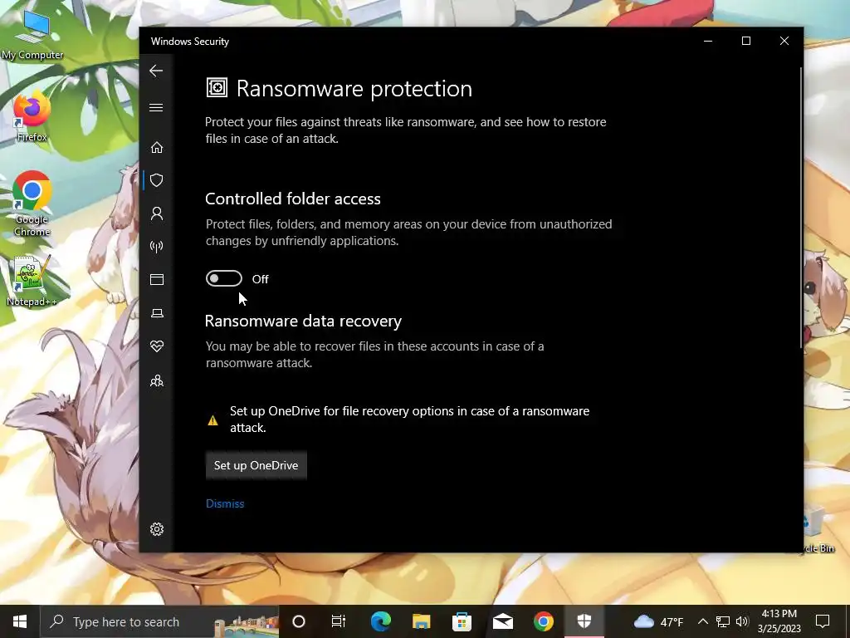The image size is (850, 638).
Task: Open the Windows Start menu
Action: click(20, 621)
